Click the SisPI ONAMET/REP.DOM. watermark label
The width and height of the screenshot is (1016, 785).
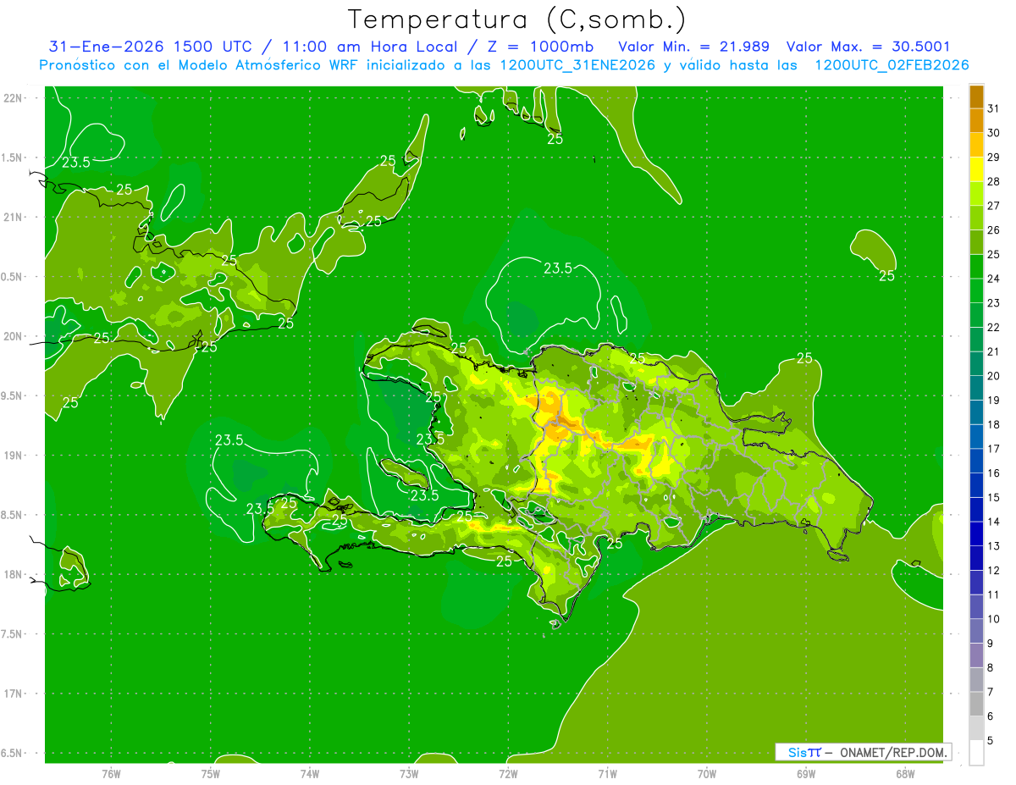tap(864, 752)
